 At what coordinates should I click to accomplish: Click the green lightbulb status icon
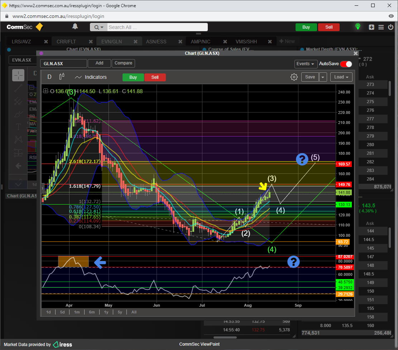pyautogui.click(x=357, y=27)
